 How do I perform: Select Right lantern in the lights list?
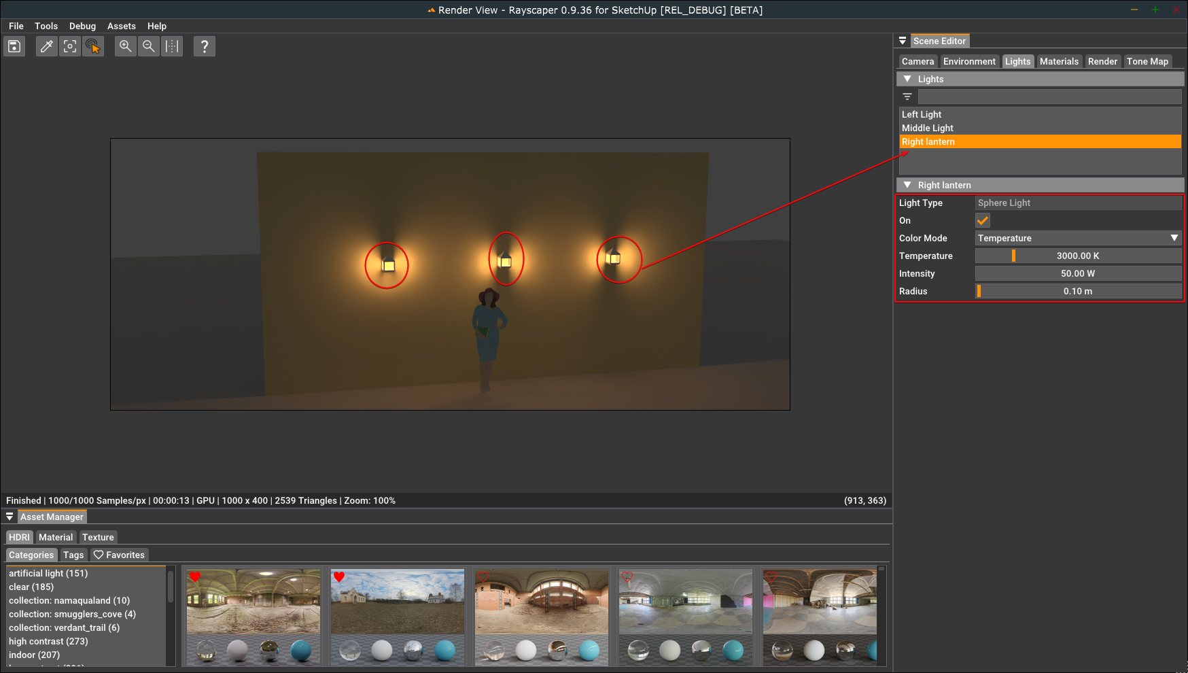tap(1040, 141)
